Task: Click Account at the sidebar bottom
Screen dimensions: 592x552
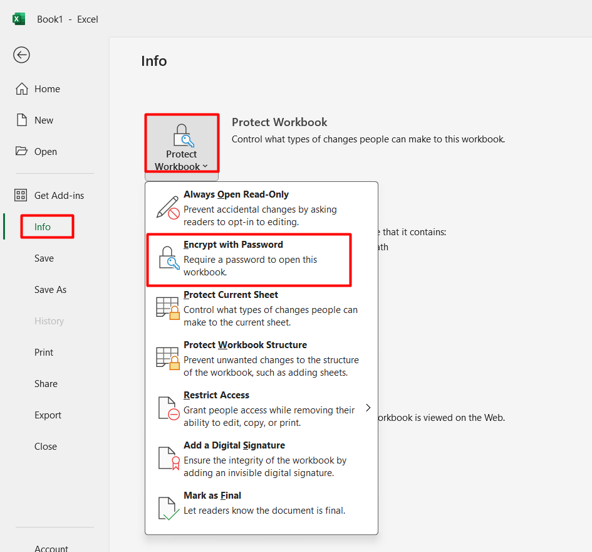Action: (x=51, y=548)
